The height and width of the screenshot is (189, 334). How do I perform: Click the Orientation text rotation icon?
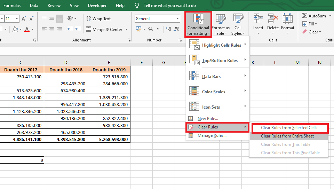tap(70, 18)
